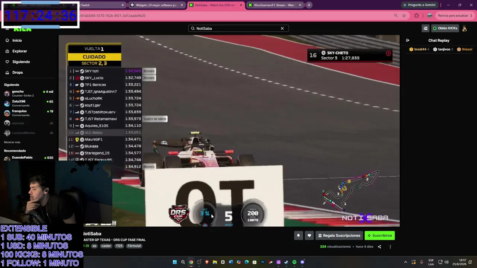Open offline channel LucianoMartos
This screenshot has width=477, height=268.
(28, 133)
